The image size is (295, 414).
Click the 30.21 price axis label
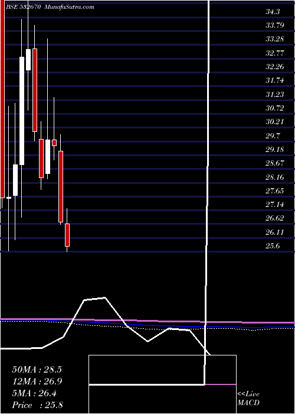click(x=275, y=122)
